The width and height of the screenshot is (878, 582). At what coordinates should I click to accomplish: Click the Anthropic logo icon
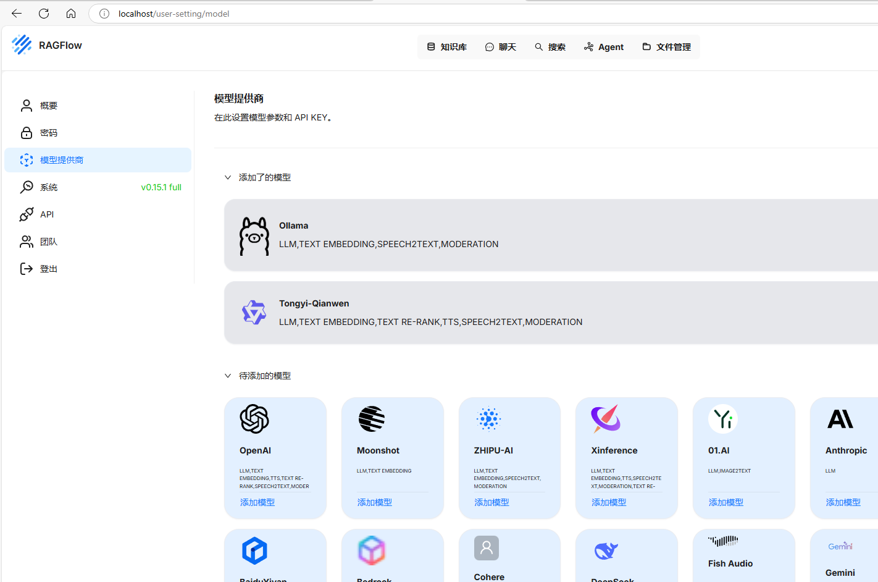tap(840, 419)
